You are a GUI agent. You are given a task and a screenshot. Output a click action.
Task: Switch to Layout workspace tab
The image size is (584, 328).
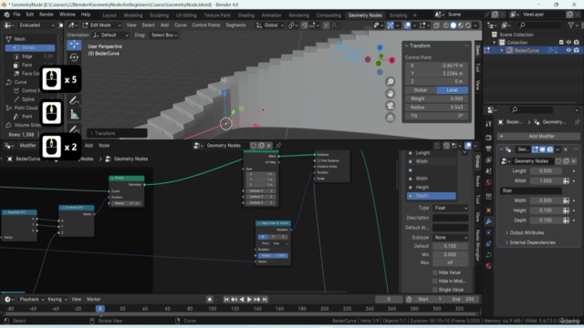point(109,15)
